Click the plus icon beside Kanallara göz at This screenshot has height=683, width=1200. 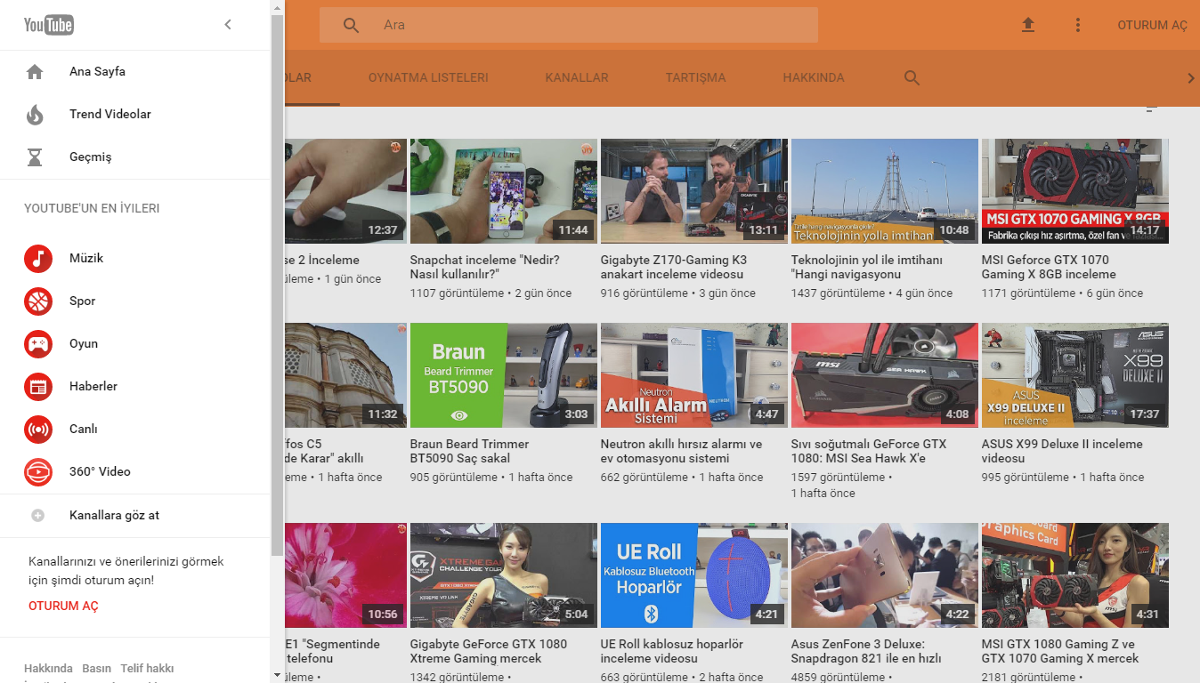(37, 516)
